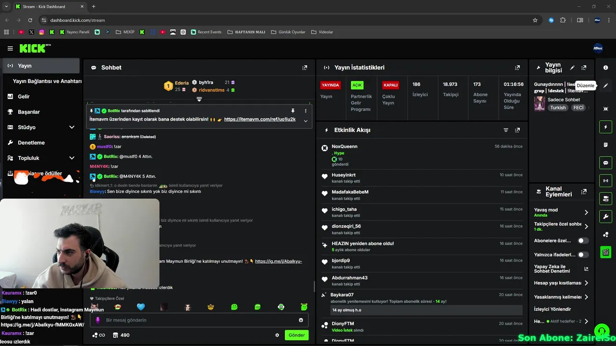Click the message input field

(199, 320)
